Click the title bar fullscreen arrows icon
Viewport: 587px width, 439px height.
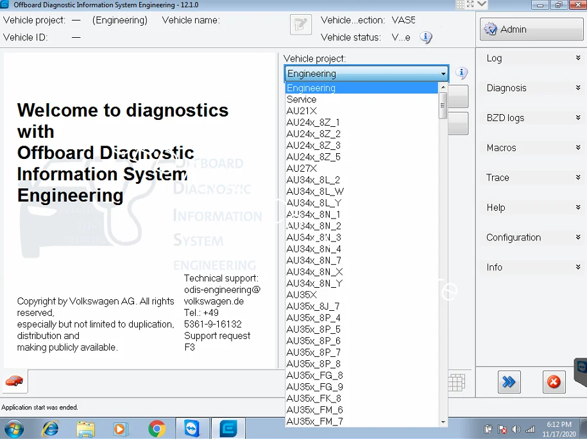[x=470, y=4]
